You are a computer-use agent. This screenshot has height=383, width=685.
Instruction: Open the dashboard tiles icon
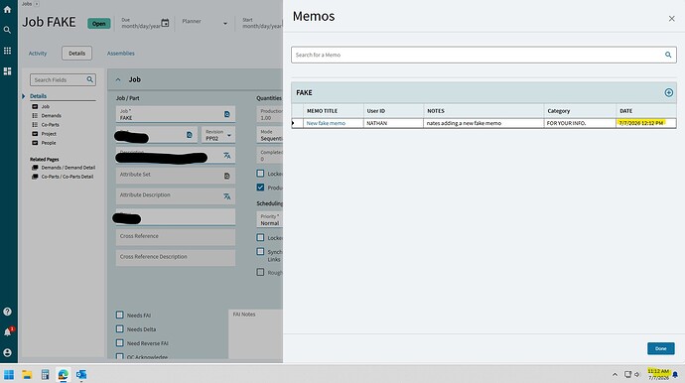pos(7,71)
